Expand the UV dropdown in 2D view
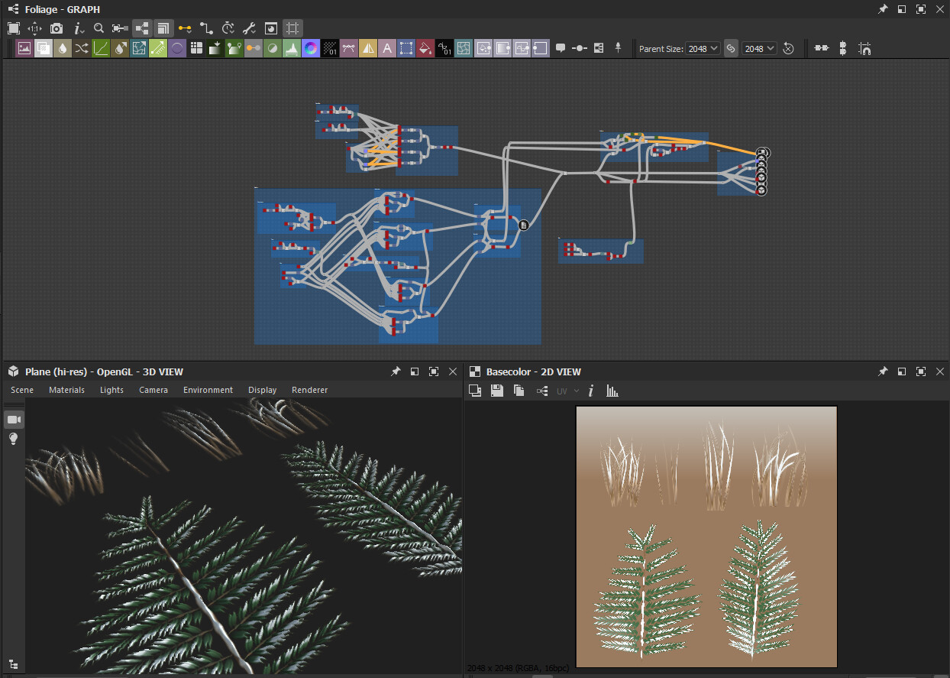950x678 pixels. click(568, 391)
